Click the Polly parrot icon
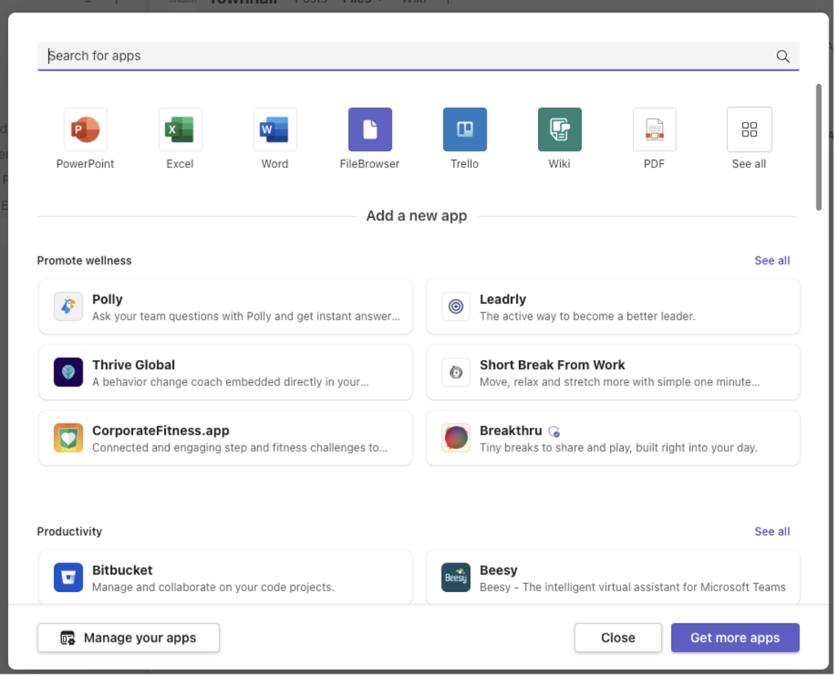 pos(69,306)
